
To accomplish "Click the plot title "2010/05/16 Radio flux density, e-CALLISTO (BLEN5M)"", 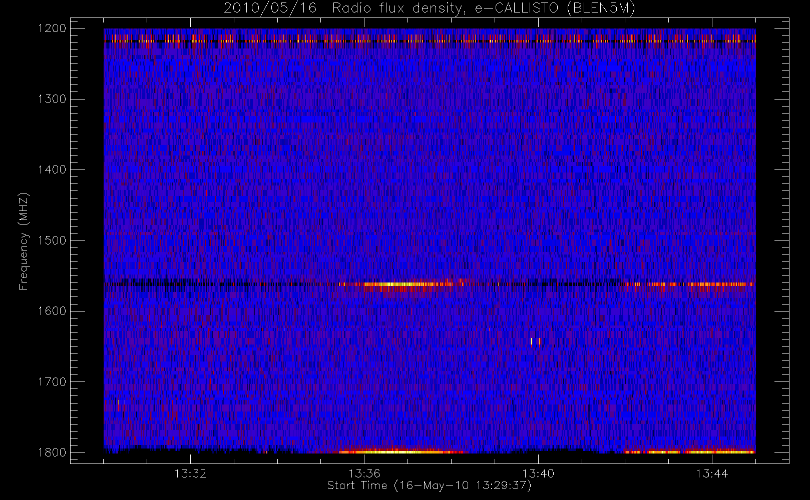I will point(430,8).
